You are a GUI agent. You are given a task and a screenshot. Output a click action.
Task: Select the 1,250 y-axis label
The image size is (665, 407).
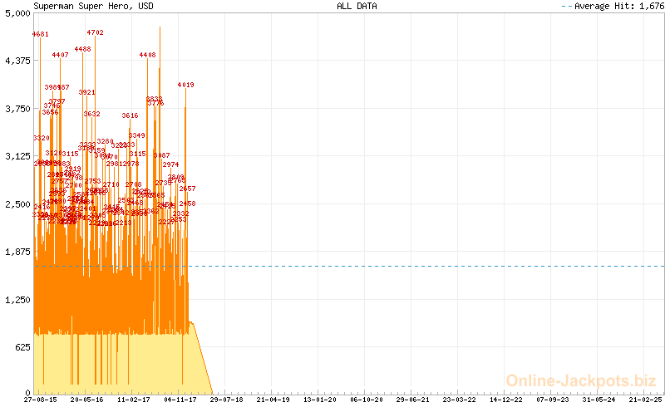pos(17,299)
